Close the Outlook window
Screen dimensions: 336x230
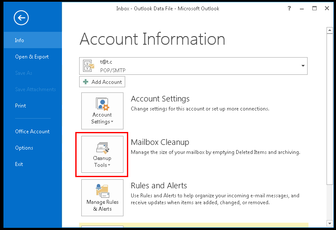(327, 8)
